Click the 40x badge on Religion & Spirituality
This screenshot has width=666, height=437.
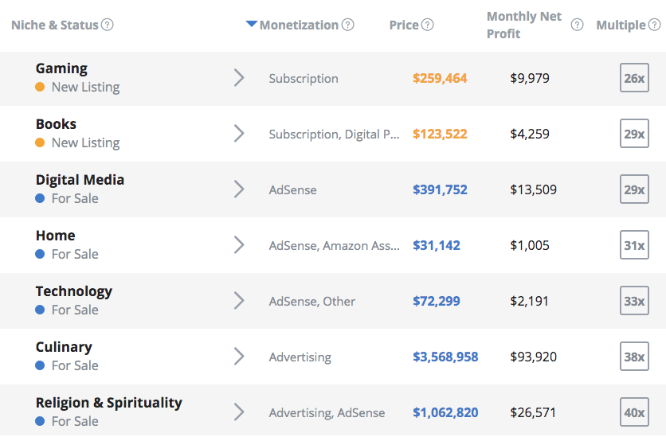point(634,412)
